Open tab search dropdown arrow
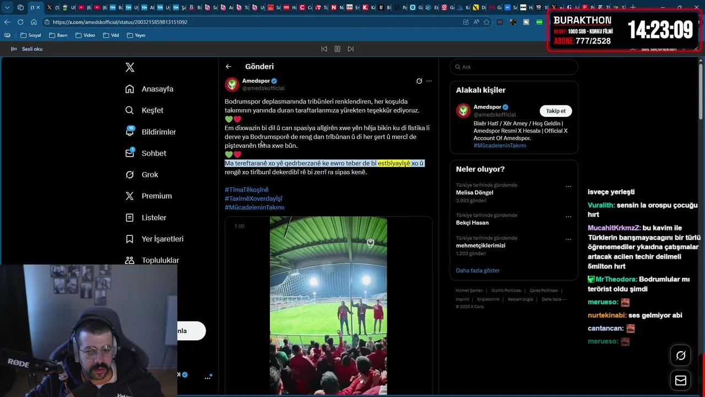The width and height of the screenshot is (705, 397). 7,7
